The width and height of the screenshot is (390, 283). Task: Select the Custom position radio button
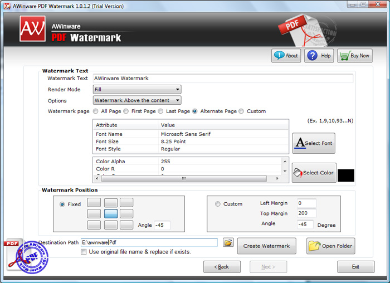[x=218, y=204]
